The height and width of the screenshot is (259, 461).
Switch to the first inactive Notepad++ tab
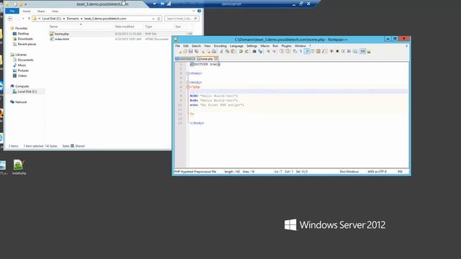point(185,59)
